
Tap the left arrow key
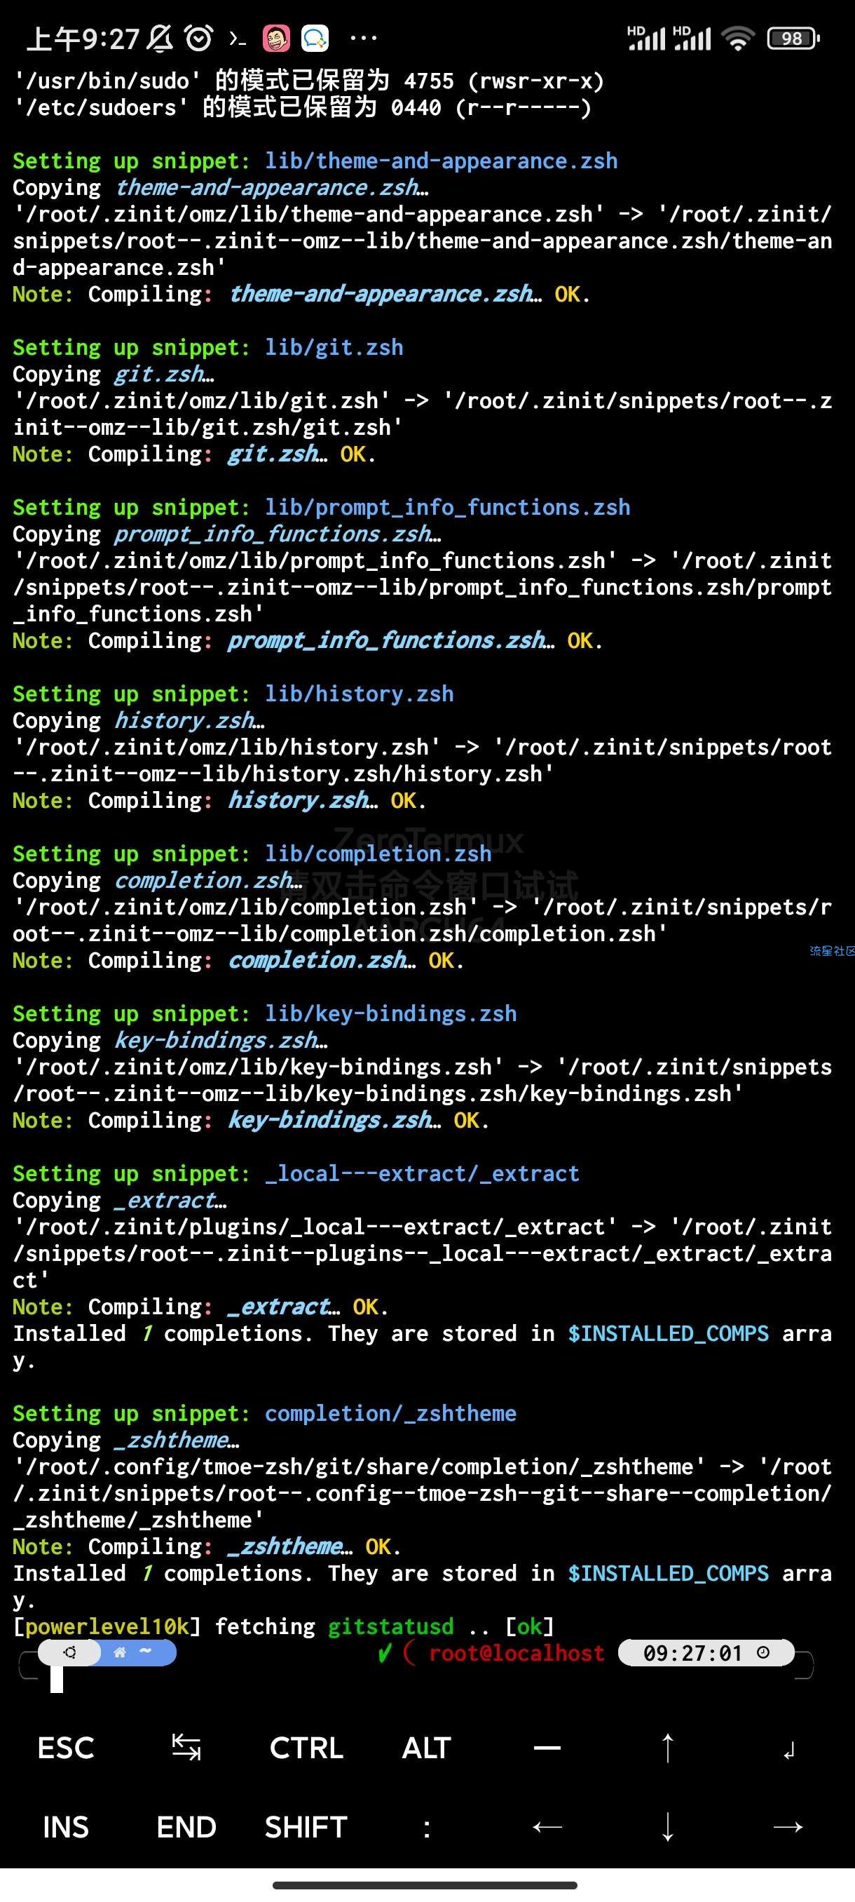[547, 1827]
